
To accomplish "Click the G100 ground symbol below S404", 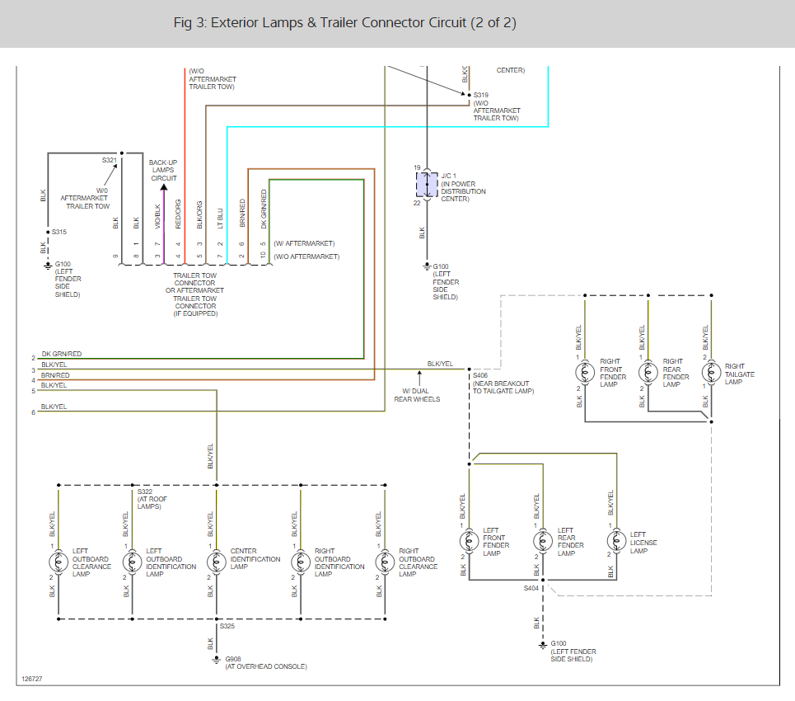I will click(x=543, y=645).
